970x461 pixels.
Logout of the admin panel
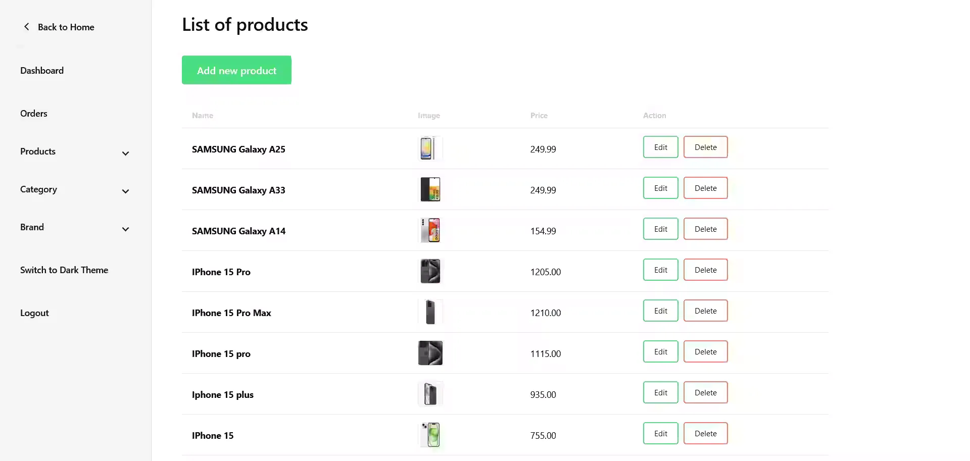[34, 313]
